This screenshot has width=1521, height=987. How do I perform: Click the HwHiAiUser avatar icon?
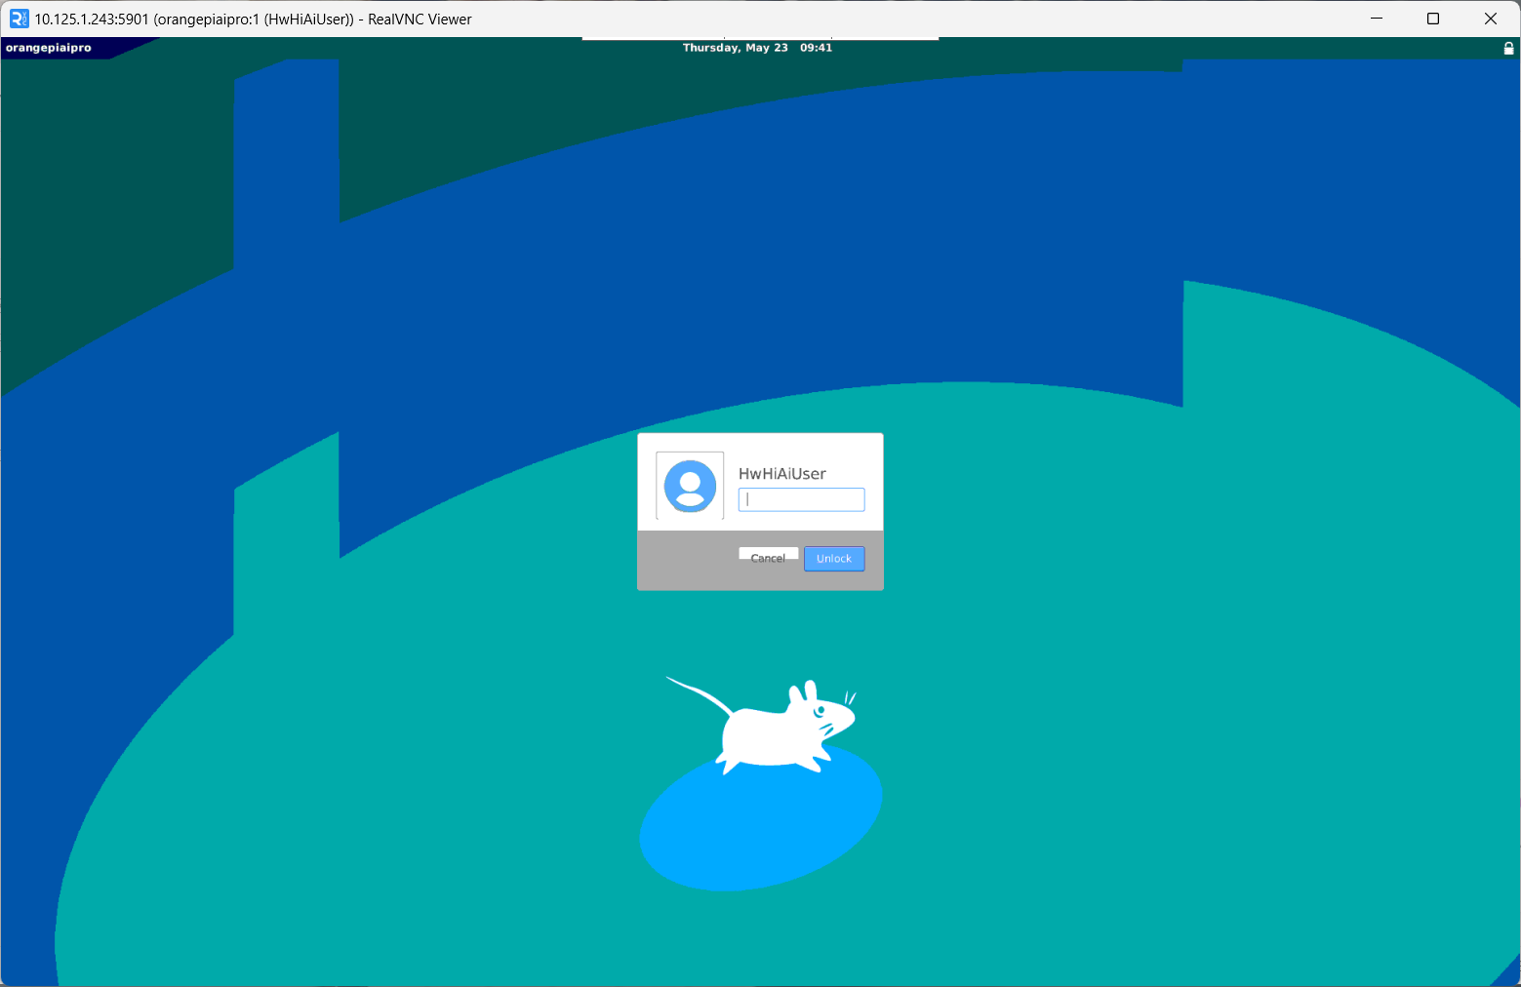[x=690, y=486]
